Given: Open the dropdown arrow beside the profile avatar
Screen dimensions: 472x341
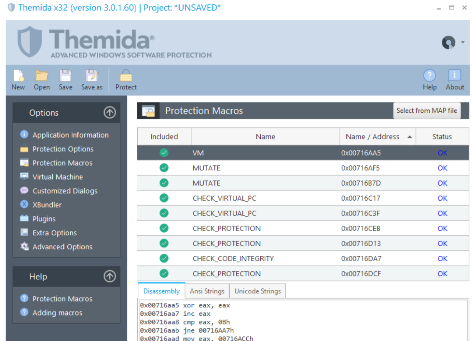Looking at the screenshot, I should (x=463, y=42).
